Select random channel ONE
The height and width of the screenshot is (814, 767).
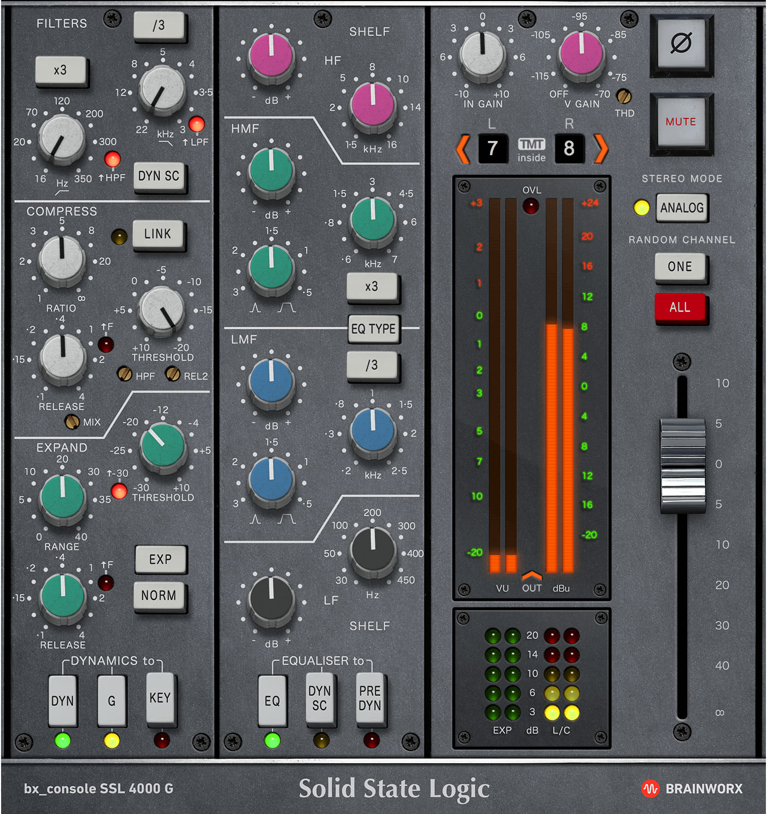(x=680, y=267)
